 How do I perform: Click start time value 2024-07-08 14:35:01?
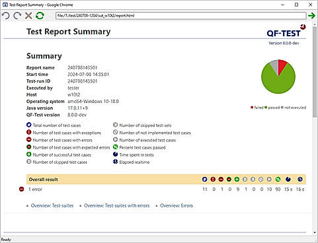(x=89, y=75)
